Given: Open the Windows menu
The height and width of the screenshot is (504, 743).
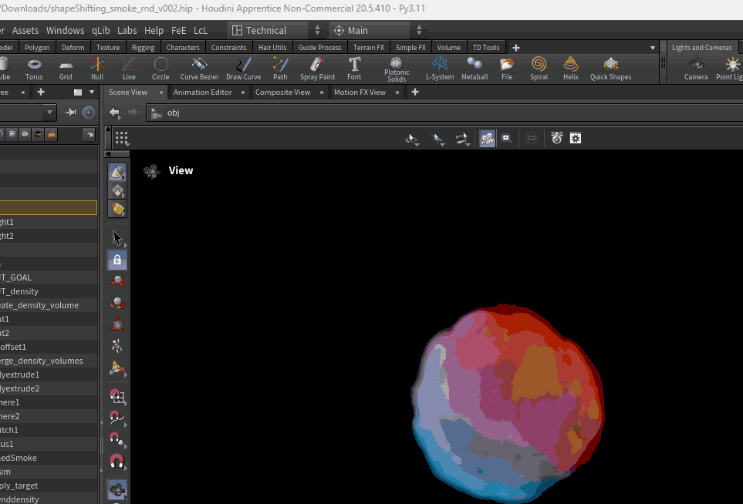Looking at the screenshot, I should [65, 31].
